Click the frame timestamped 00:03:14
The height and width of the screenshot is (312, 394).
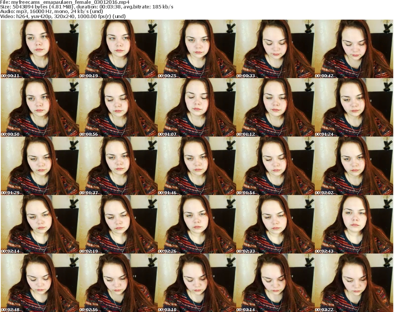tap(275, 283)
